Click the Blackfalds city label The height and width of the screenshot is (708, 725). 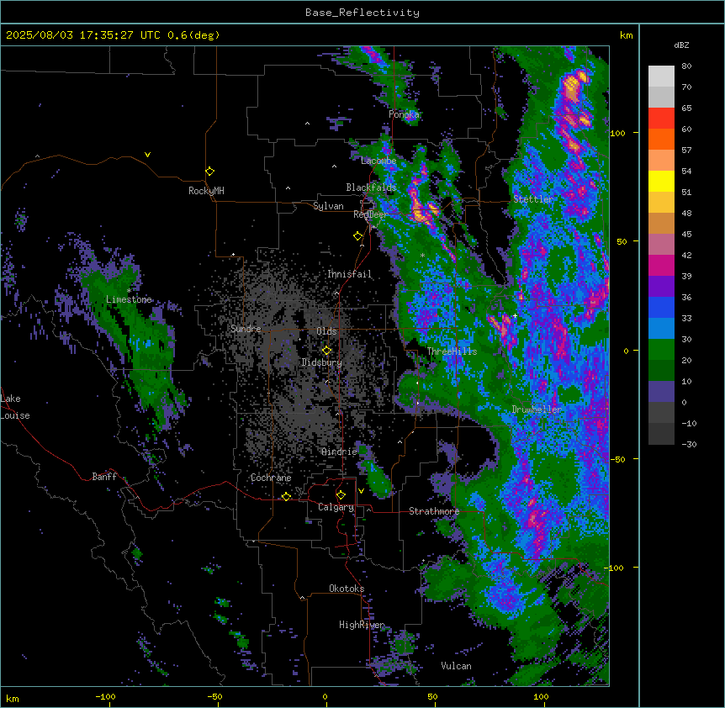click(x=371, y=188)
